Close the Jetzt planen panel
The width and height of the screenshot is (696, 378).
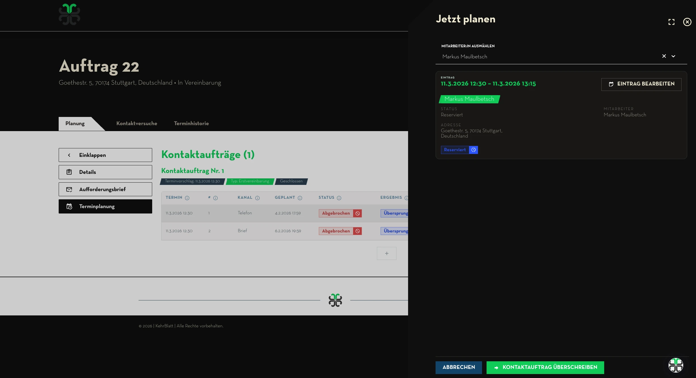pos(687,22)
